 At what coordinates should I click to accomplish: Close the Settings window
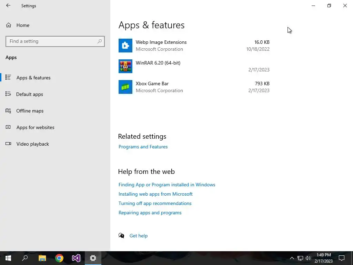click(x=345, y=6)
